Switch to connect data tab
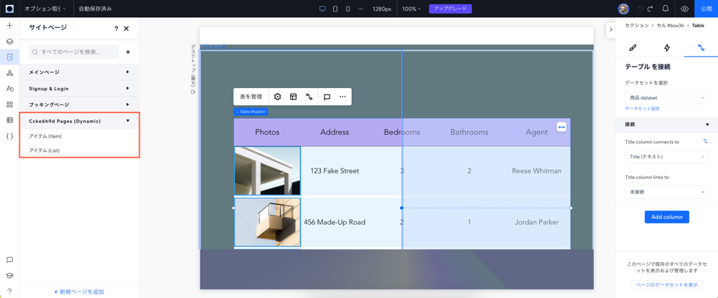Viewport: 718px width, 298px height. [x=701, y=47]
